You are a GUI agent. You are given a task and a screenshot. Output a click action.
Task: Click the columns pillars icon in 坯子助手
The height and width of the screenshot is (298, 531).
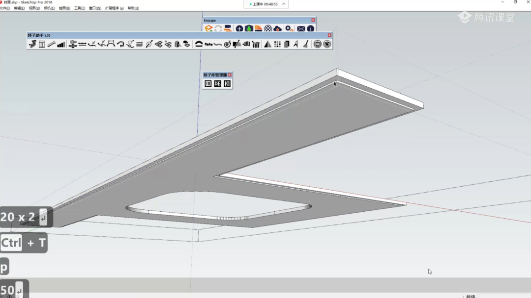pyautogui.click(x=256, y=44)
